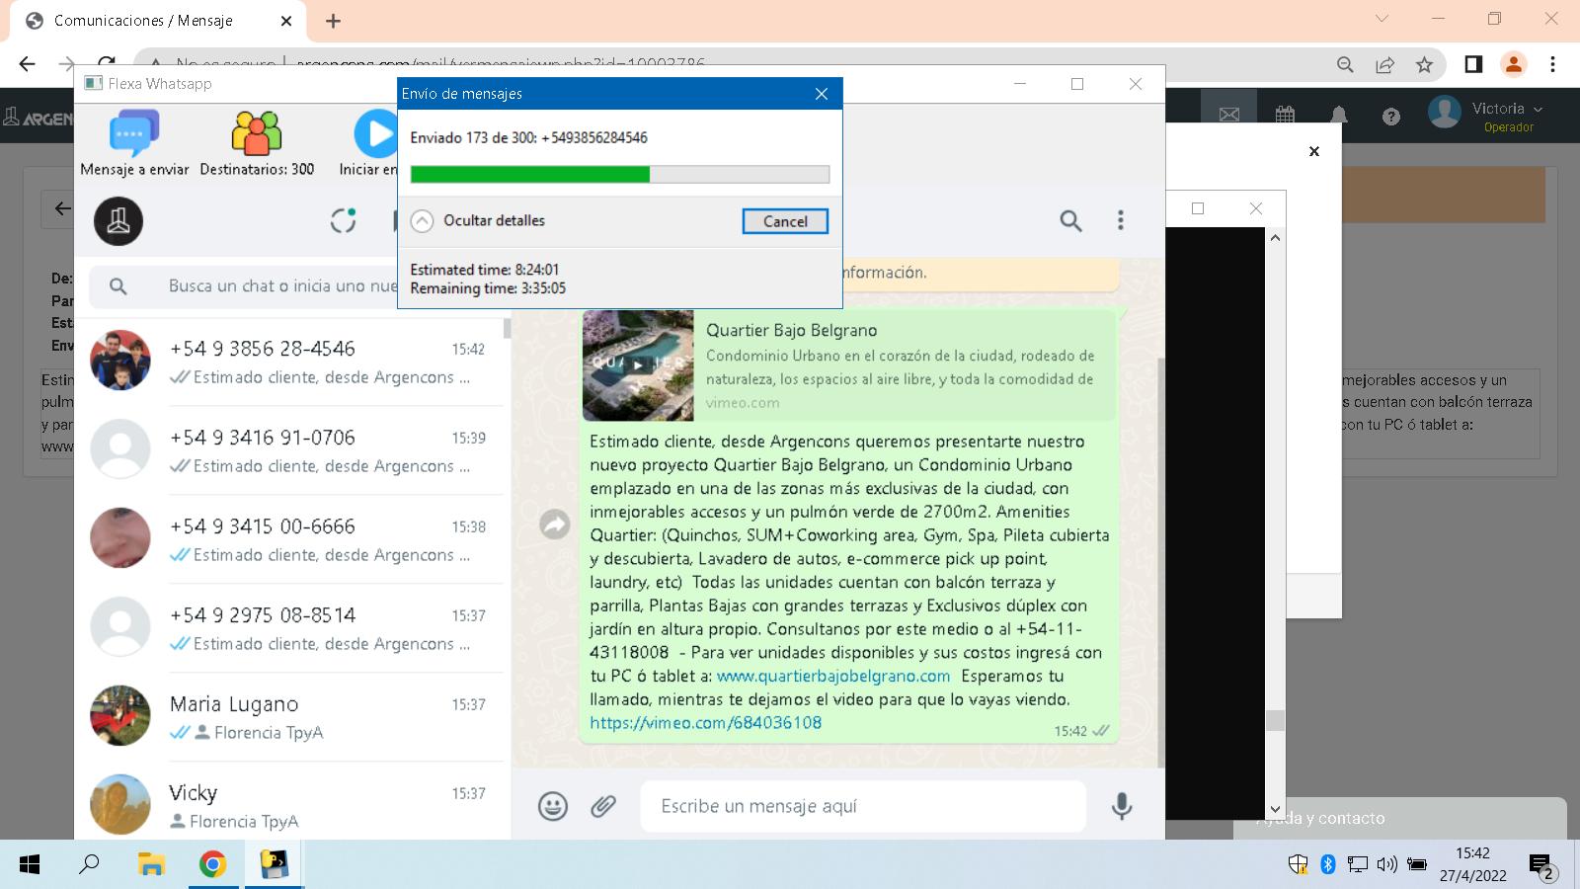Click the Iniciar envío play icon
The height and width of the screenshot is (889, 1580).
375,133
